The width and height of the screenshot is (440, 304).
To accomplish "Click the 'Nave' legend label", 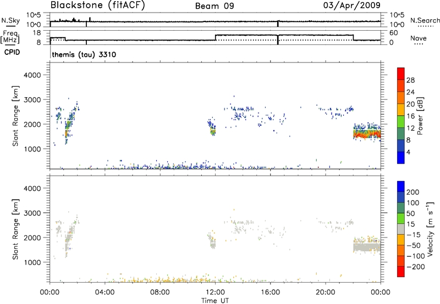I will click(x=419, y=38).
